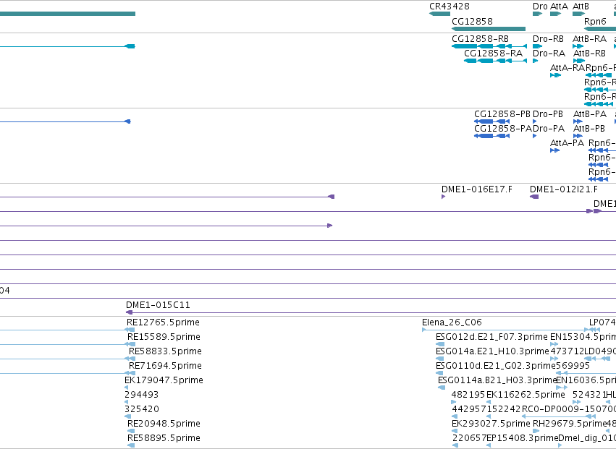Select the Dro-PA protein glyph
The width and height of the screenshot is (616, 449).
(535, 136)
